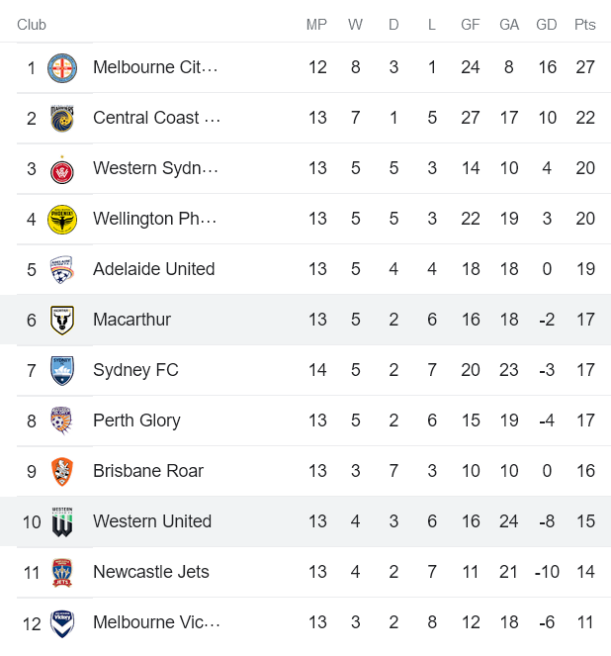Select the Sydney FC crest
Viewport: 611px width, 656px height.
[x=62, y=370]
